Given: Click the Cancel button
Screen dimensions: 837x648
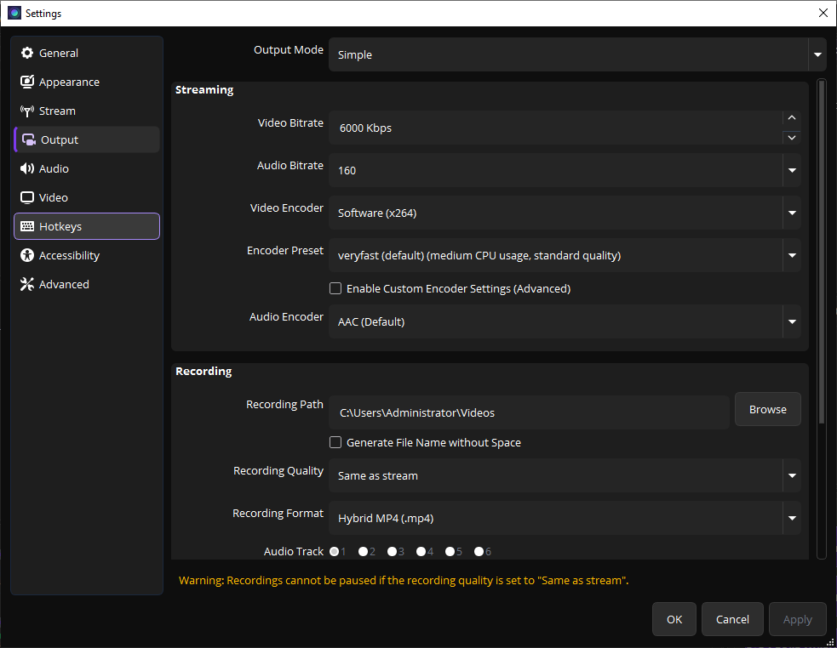Looking at the screenshot, I should point(732,619).
